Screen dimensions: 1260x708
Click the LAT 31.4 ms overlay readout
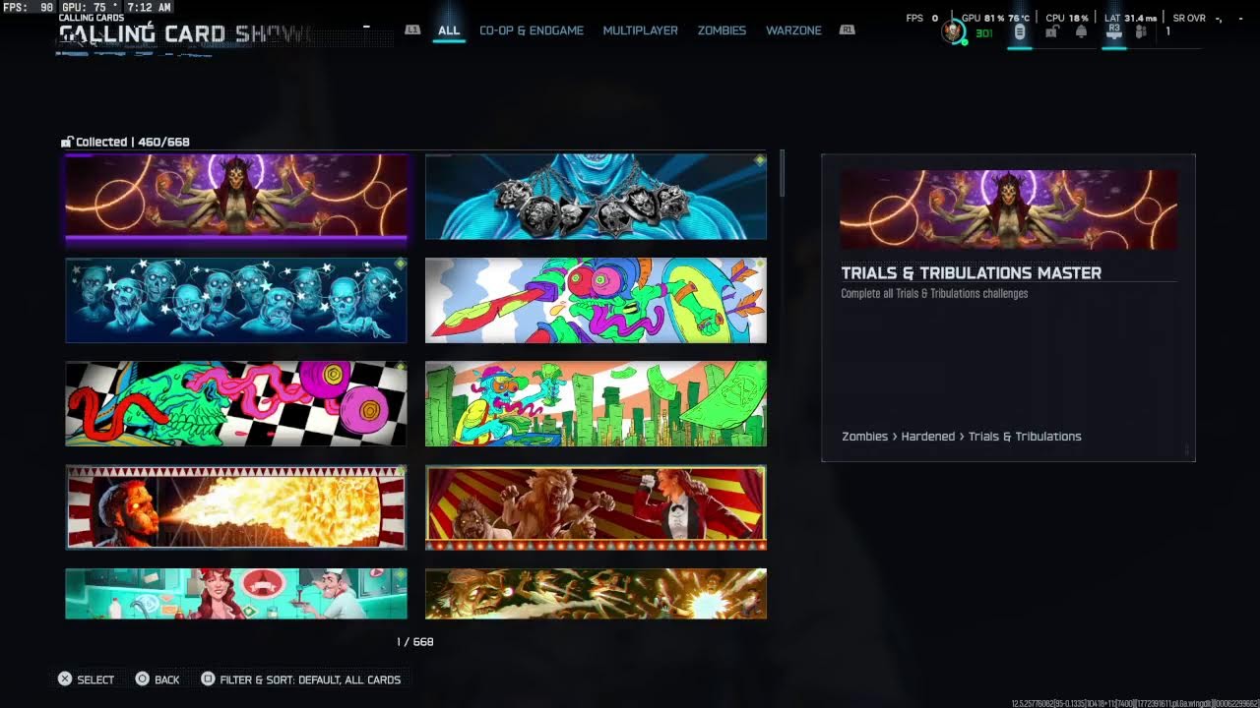(x=1131, y=18)
